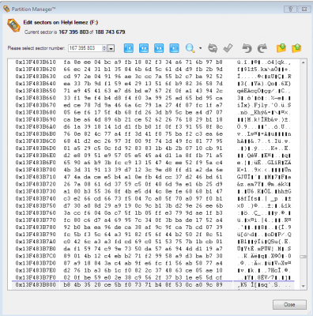Image resolution: width=313 pixels, height=316 pixels.
Task: Select offset row 0x13F483B7A0
Action: 36,242
